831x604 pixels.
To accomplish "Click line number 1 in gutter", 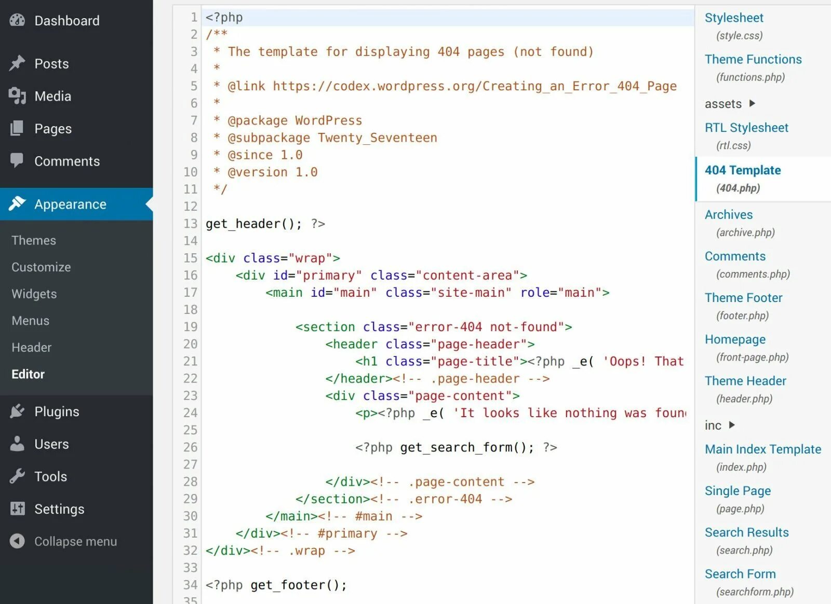I will tap(194, 17).
